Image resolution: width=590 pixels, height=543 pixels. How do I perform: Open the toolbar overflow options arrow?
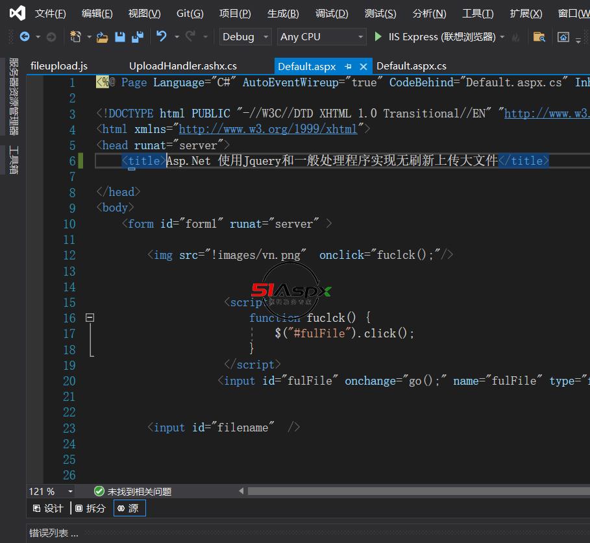click(x=578, y=40)
